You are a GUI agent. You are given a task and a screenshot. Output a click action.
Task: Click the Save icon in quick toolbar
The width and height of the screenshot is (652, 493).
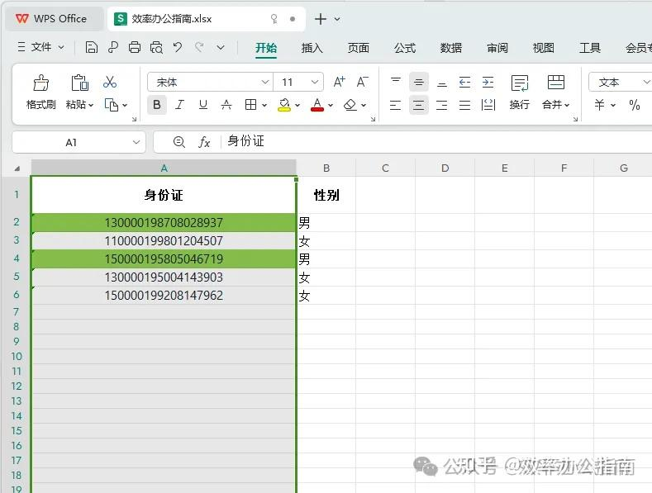click(91, 47)
